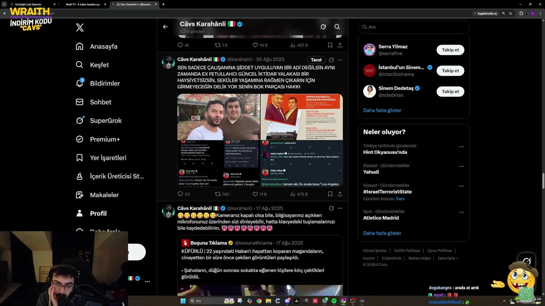Open Bildirimler notifications
The height and width of the screenshot is (306, 545).
[x=98, y=83]
